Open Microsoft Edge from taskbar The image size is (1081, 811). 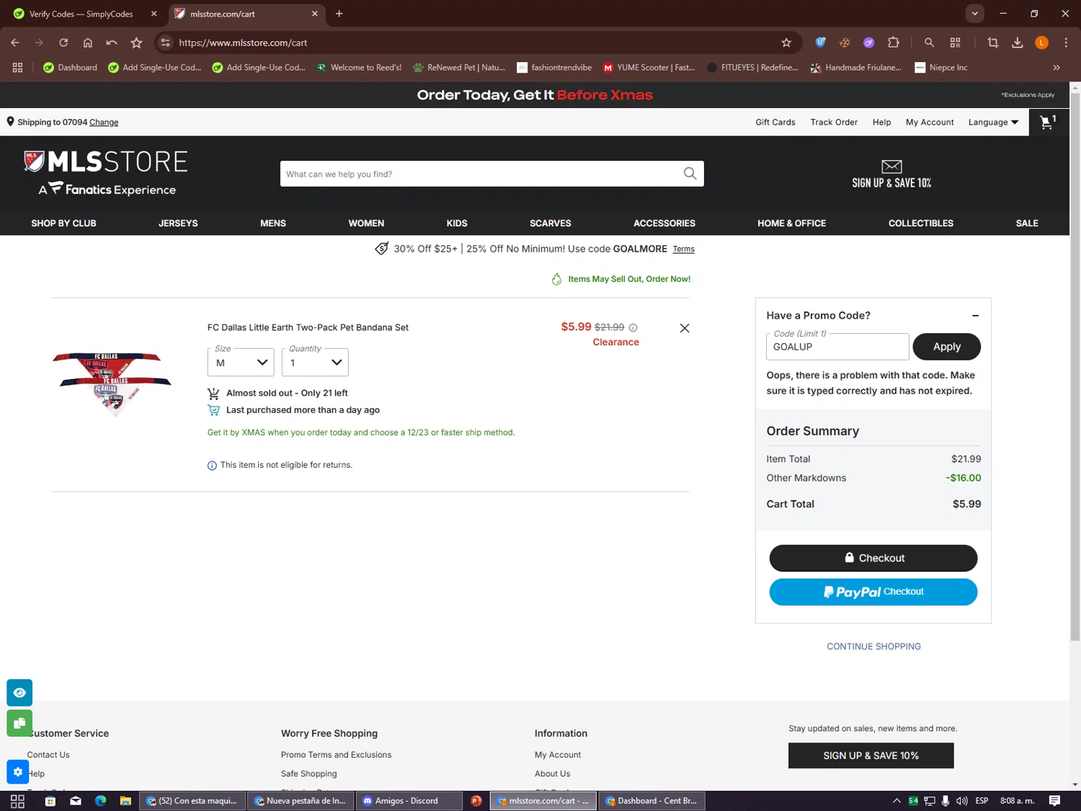[x=100, y=801]
